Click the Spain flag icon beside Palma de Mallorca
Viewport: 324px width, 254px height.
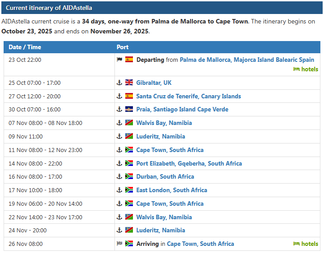click(129, 60)
